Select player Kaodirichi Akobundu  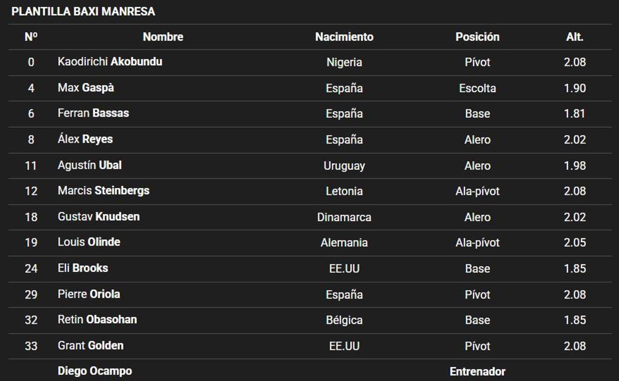[x=110, y=62]
